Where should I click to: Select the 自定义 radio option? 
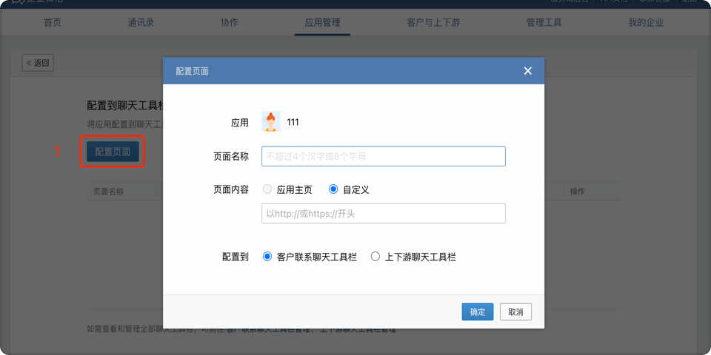coord(333,189)
